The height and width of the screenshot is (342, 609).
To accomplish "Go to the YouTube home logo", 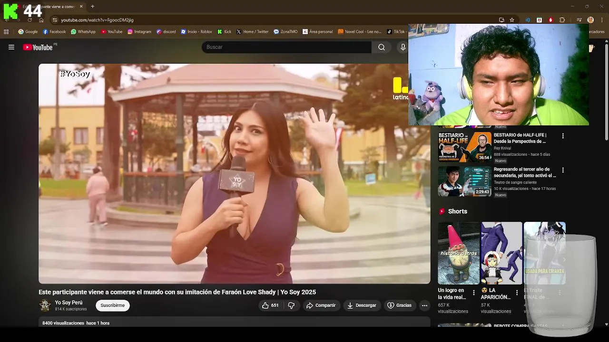I will coord(38,47).
